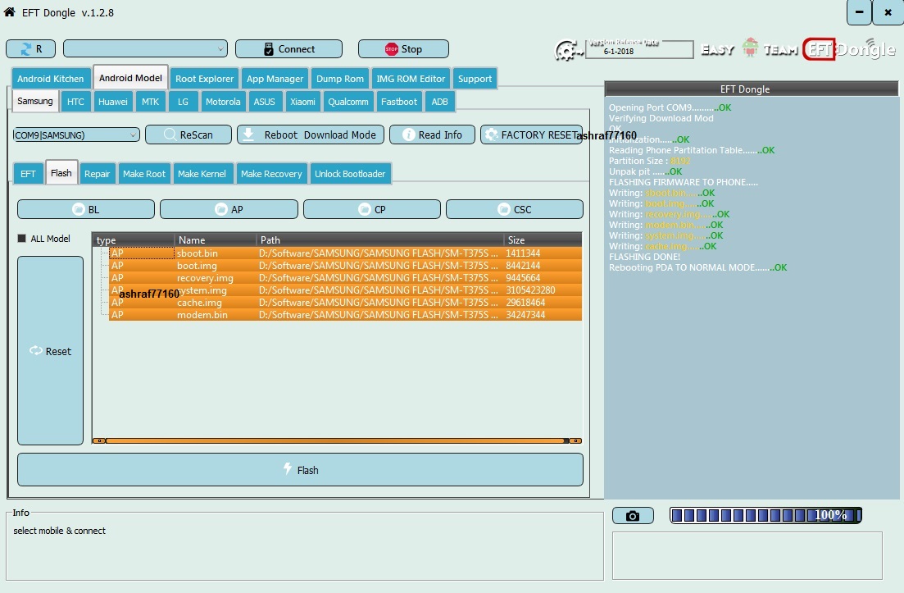The image size is (904, 593).
Task: Open the Make Root sub-tab
Action: [x=144, y=174]
